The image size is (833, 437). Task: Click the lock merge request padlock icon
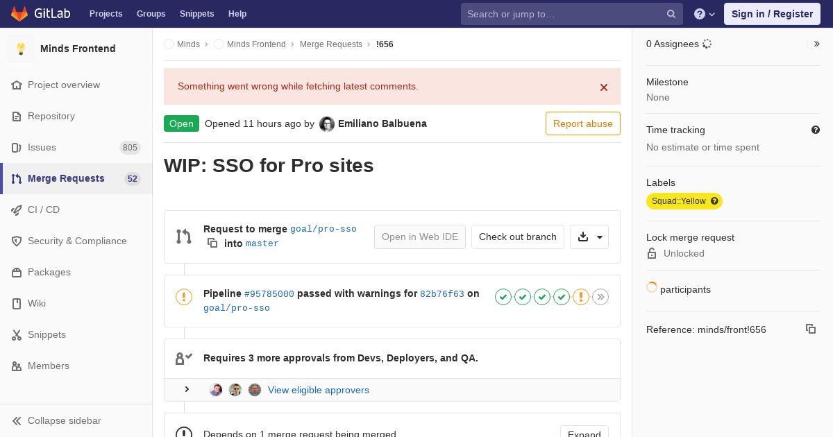click(652, 253)
